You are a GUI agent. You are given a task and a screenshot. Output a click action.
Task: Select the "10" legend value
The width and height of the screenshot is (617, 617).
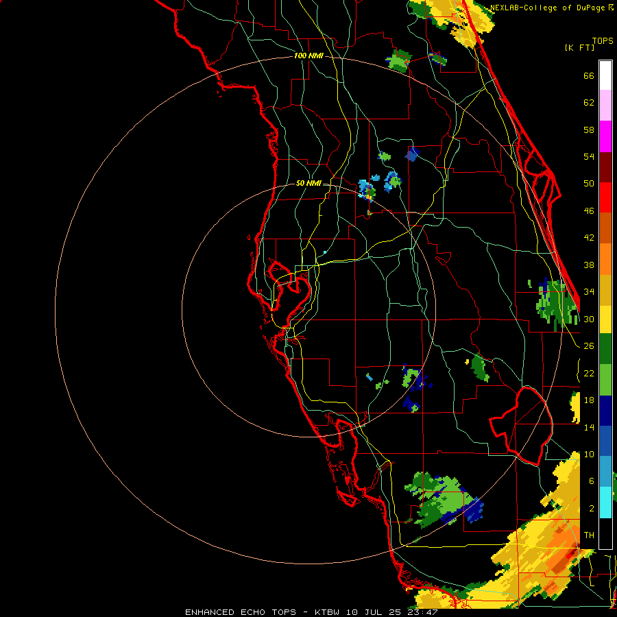[x=589, y=454]
